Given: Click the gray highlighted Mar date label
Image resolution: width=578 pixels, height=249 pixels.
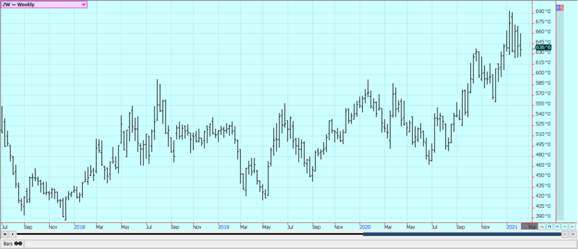Looking at the screenshot, I should [529, 226].
